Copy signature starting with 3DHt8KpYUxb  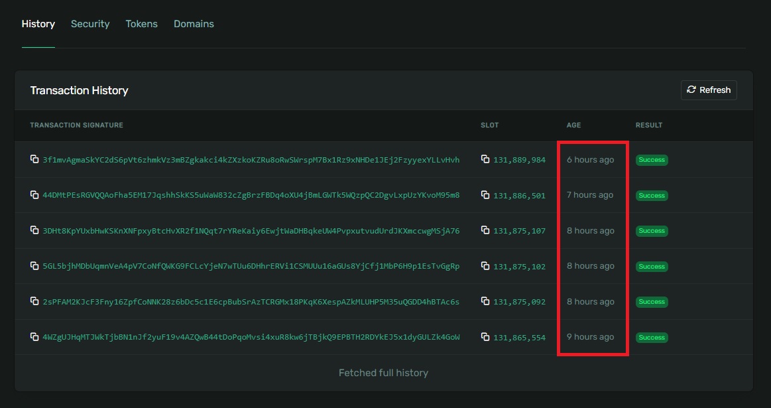click(x=34, y=230)
